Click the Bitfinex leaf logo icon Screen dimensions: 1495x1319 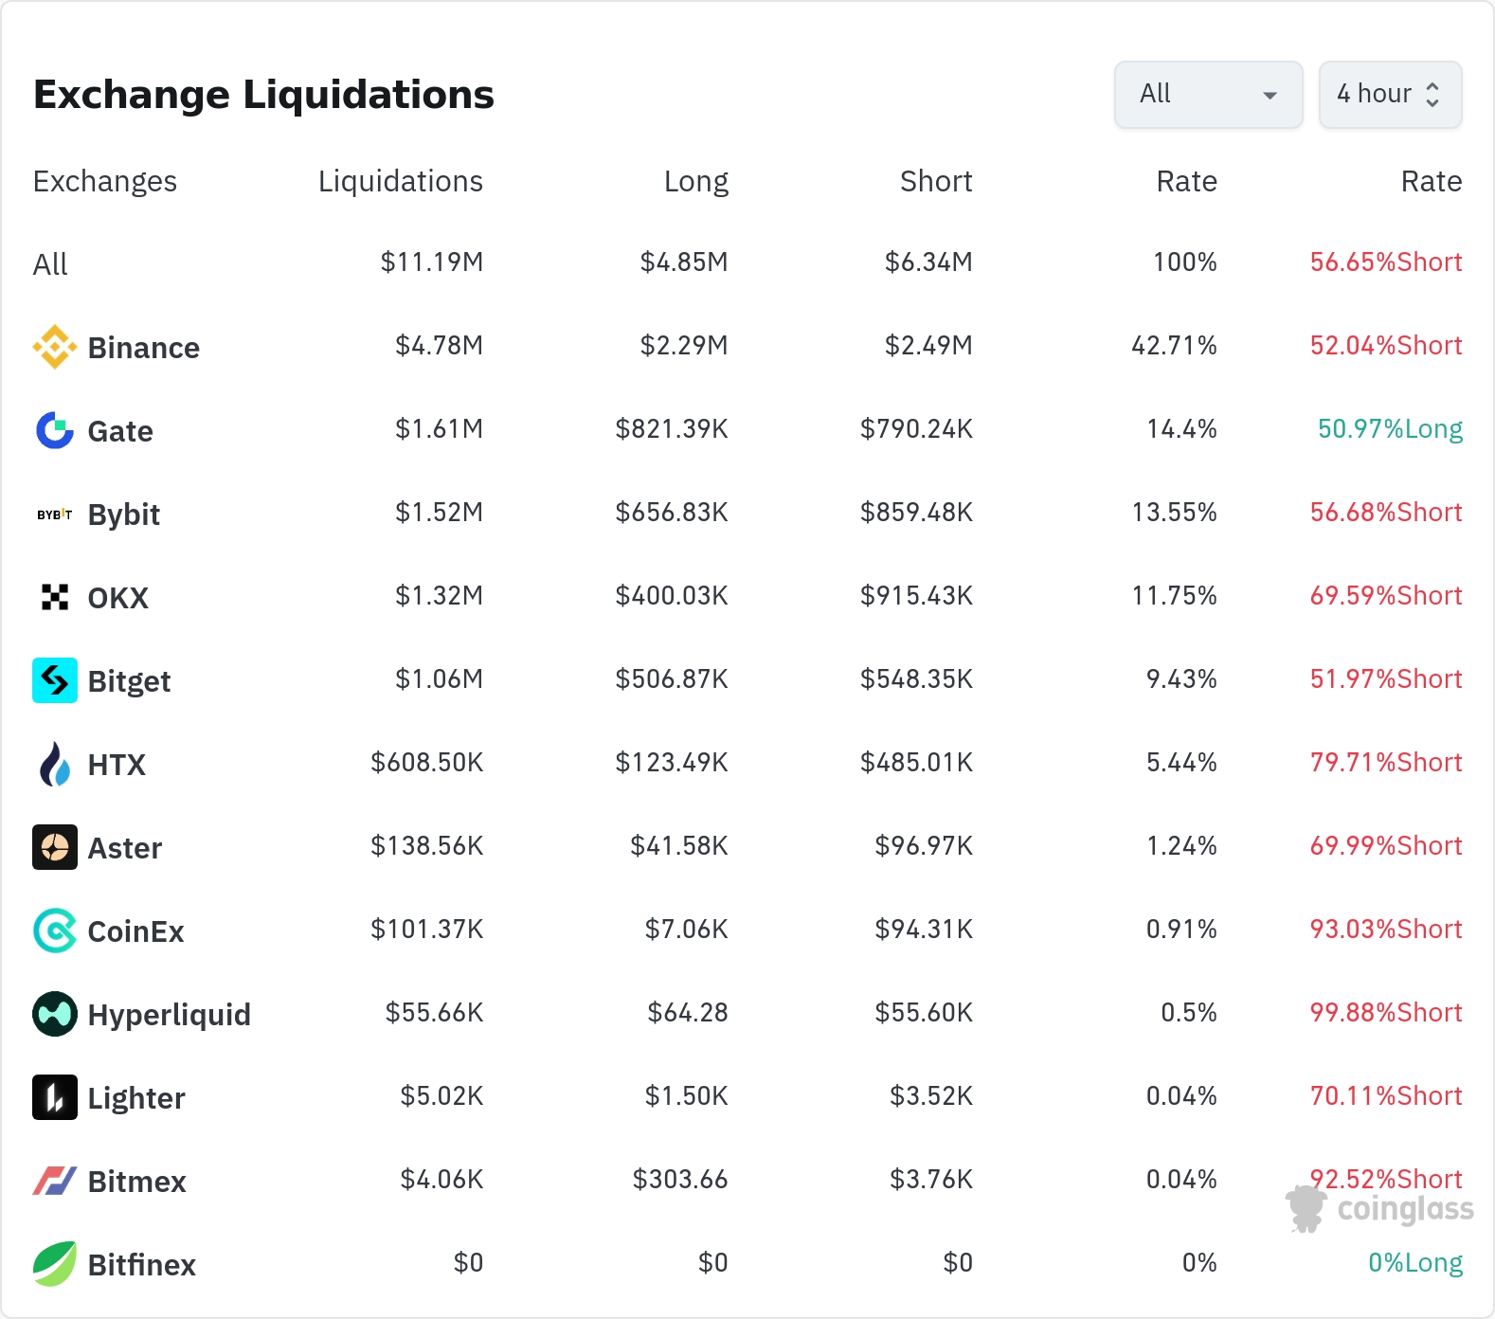[55, 1264]
